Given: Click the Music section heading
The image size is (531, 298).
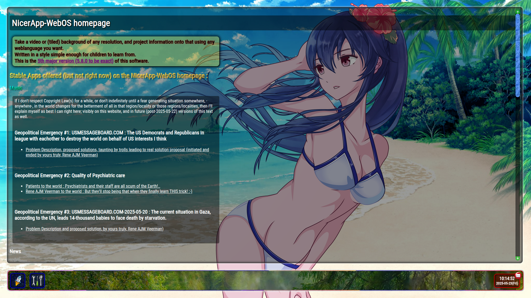Looking at the screenshot, I should 16,88.
